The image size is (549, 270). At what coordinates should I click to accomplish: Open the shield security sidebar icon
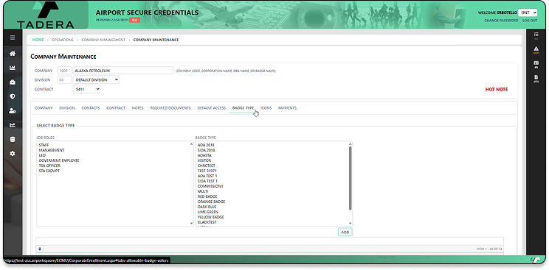click(x=13, y=96)
